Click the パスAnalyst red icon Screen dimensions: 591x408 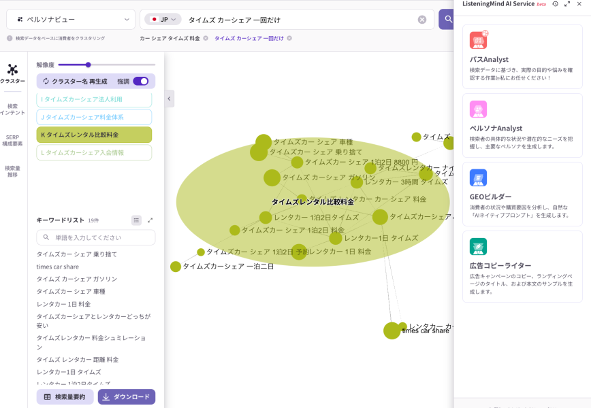478,40
